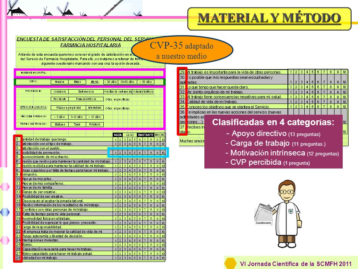Select the Mañana shift box
Screen dimensions: 358x269
[x=59, y=124]
